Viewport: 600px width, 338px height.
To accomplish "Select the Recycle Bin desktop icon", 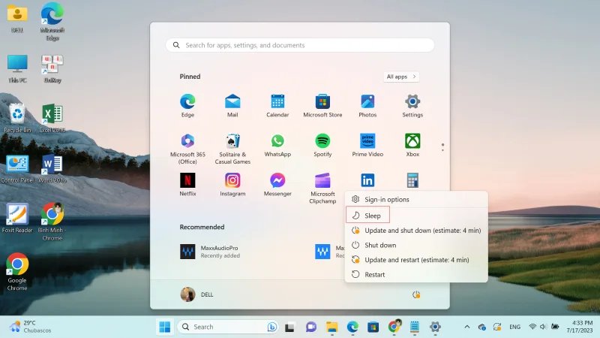I will pyautogui.click(x=17, y=118).
